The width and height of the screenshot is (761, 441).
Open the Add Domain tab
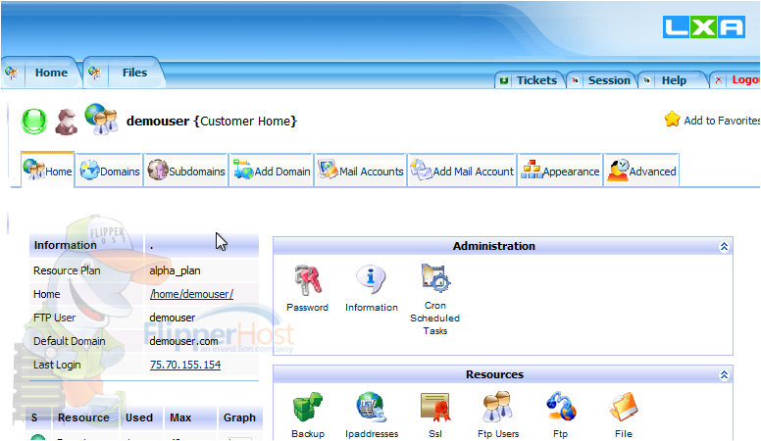tap(272, 171)
